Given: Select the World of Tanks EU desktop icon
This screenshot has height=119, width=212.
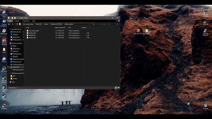Looking at the screenshot, I should tap(205, 32).
